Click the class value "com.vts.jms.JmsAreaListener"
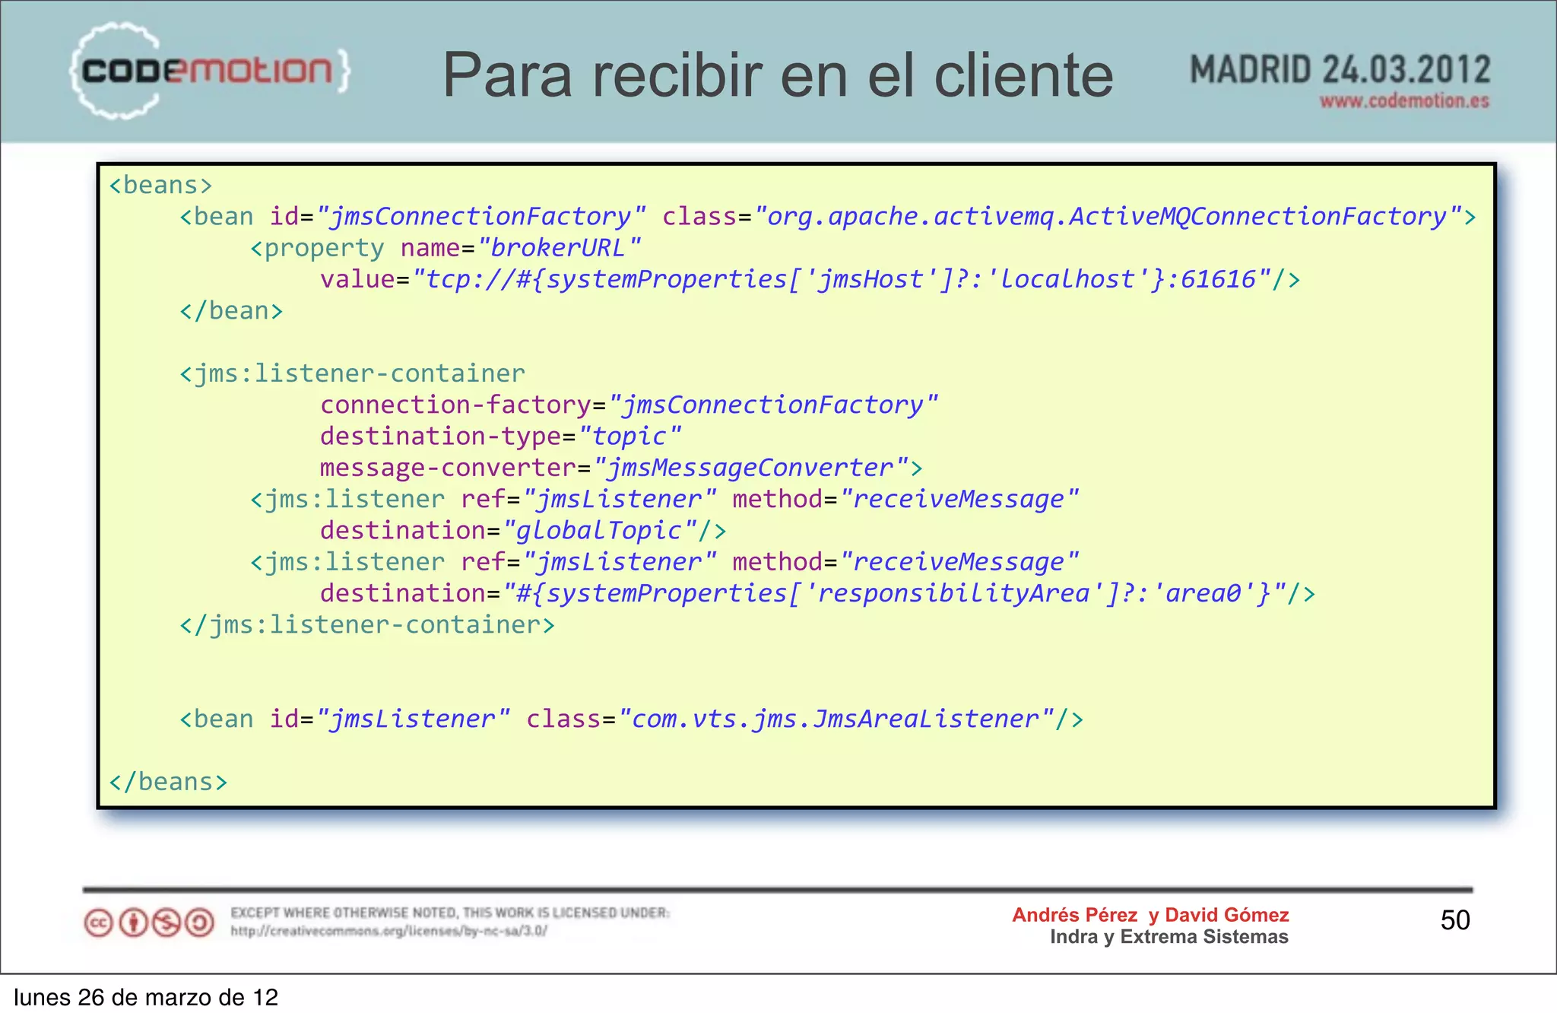The height and width of the screenshot is (1013, 1557). pyautogui.click(x=836, y=719)
